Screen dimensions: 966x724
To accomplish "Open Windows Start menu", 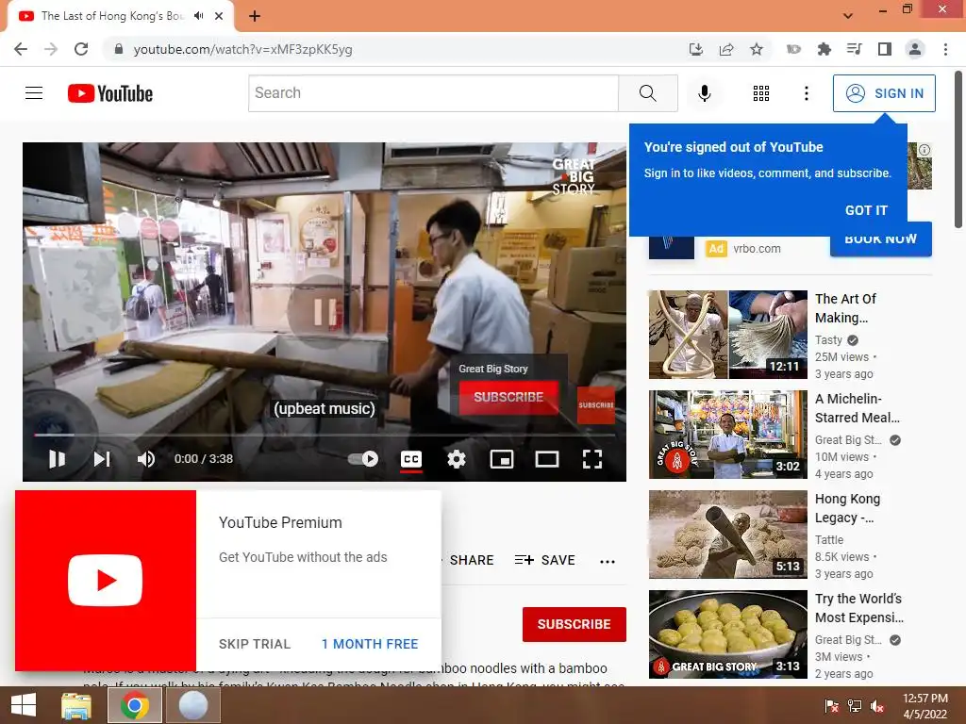I will (x=24, y=705).
